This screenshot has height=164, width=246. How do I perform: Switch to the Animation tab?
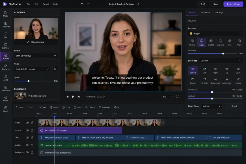coord(206,12)
